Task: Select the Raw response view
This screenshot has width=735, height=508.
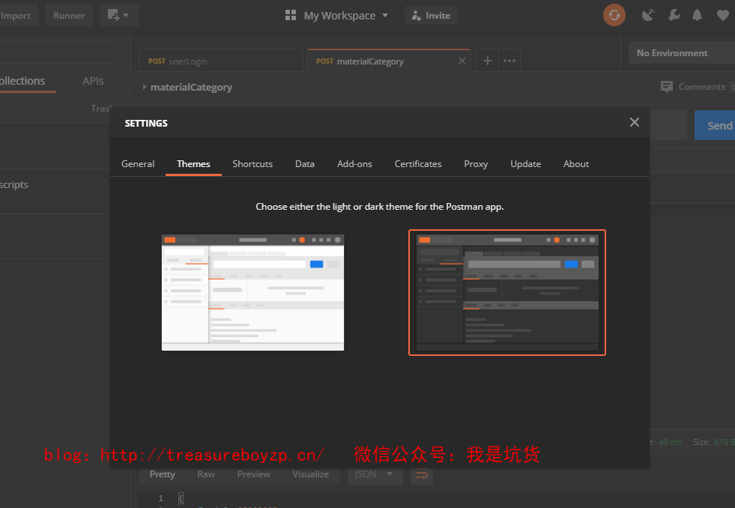Action: click(206, 474)
